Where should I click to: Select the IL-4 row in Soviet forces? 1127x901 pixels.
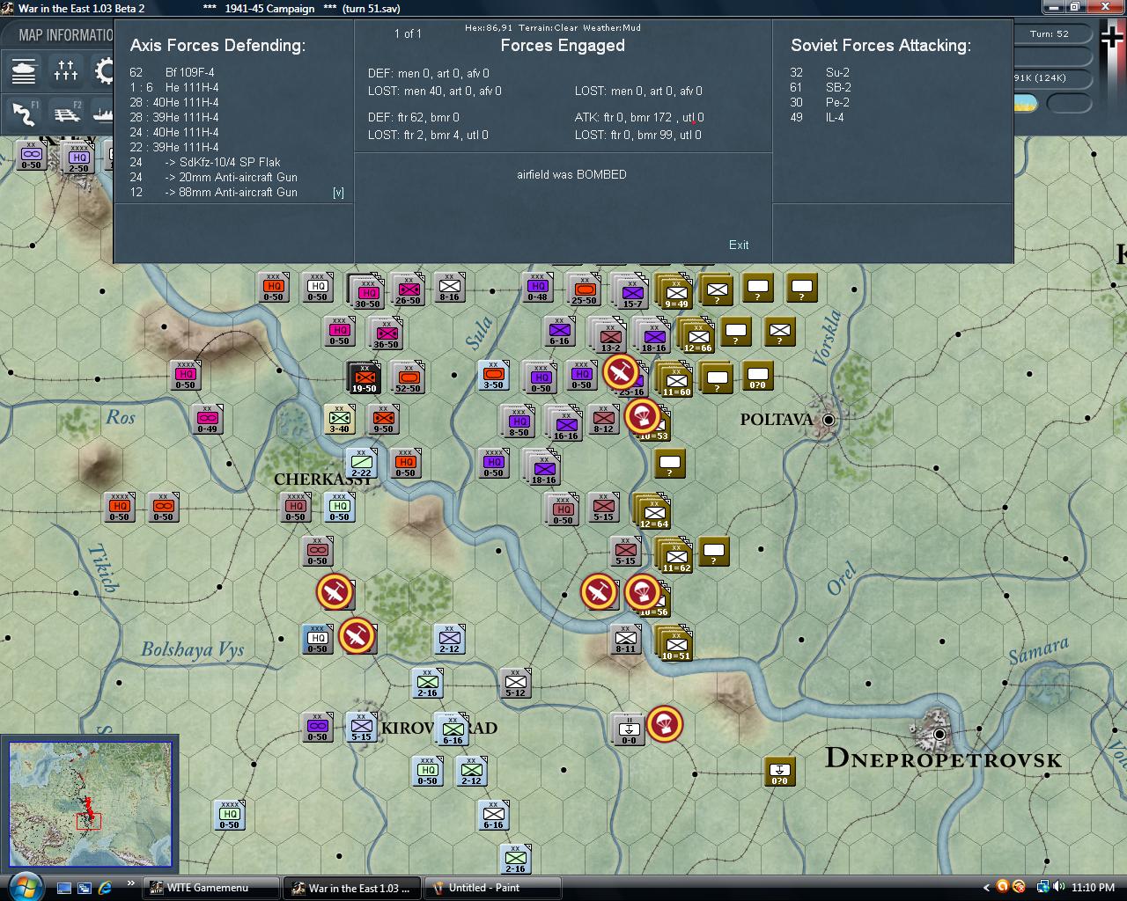click(817, 118)
